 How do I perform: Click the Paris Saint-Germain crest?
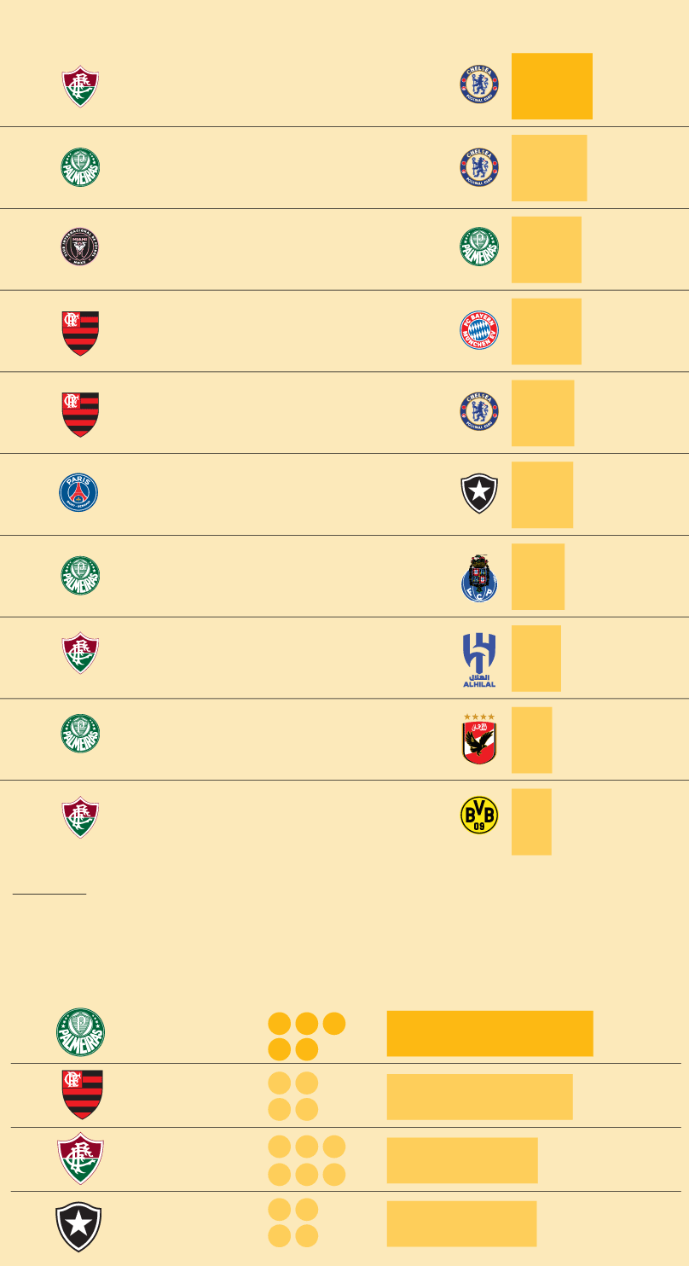click(x=78, y=493)
